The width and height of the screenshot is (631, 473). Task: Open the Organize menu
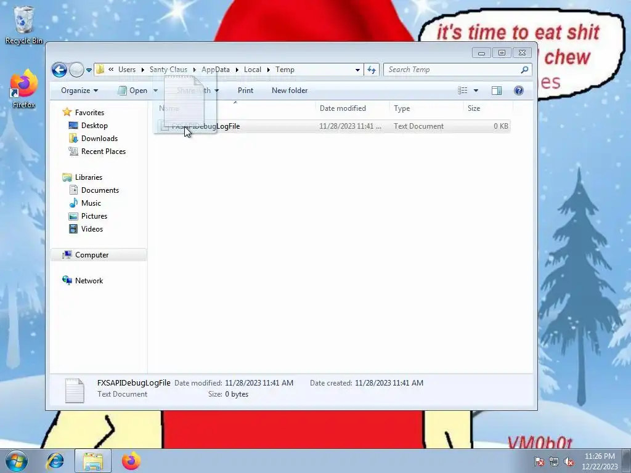tap(79, 91)
